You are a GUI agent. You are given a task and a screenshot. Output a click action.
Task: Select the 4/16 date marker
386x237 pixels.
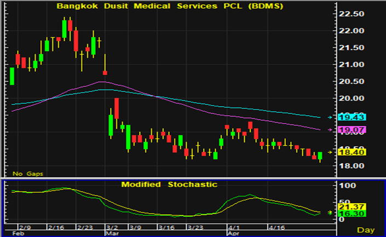tap(276, 227)
